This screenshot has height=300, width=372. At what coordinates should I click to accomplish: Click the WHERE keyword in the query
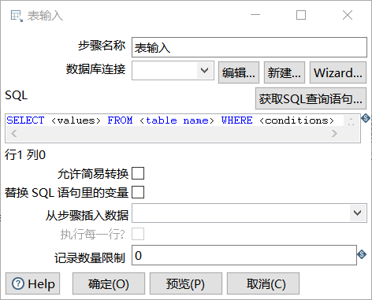(x=236, y=120)
